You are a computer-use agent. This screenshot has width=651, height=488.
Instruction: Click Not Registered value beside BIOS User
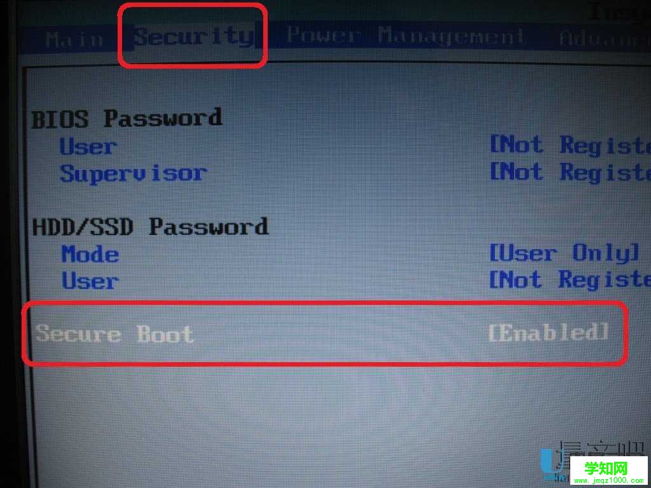click(x=570, y=146)
